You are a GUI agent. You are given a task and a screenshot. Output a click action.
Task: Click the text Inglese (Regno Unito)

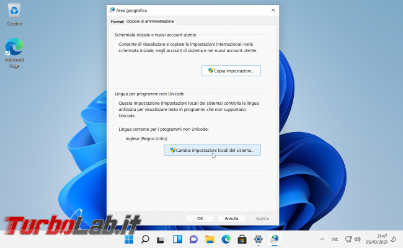146,138
